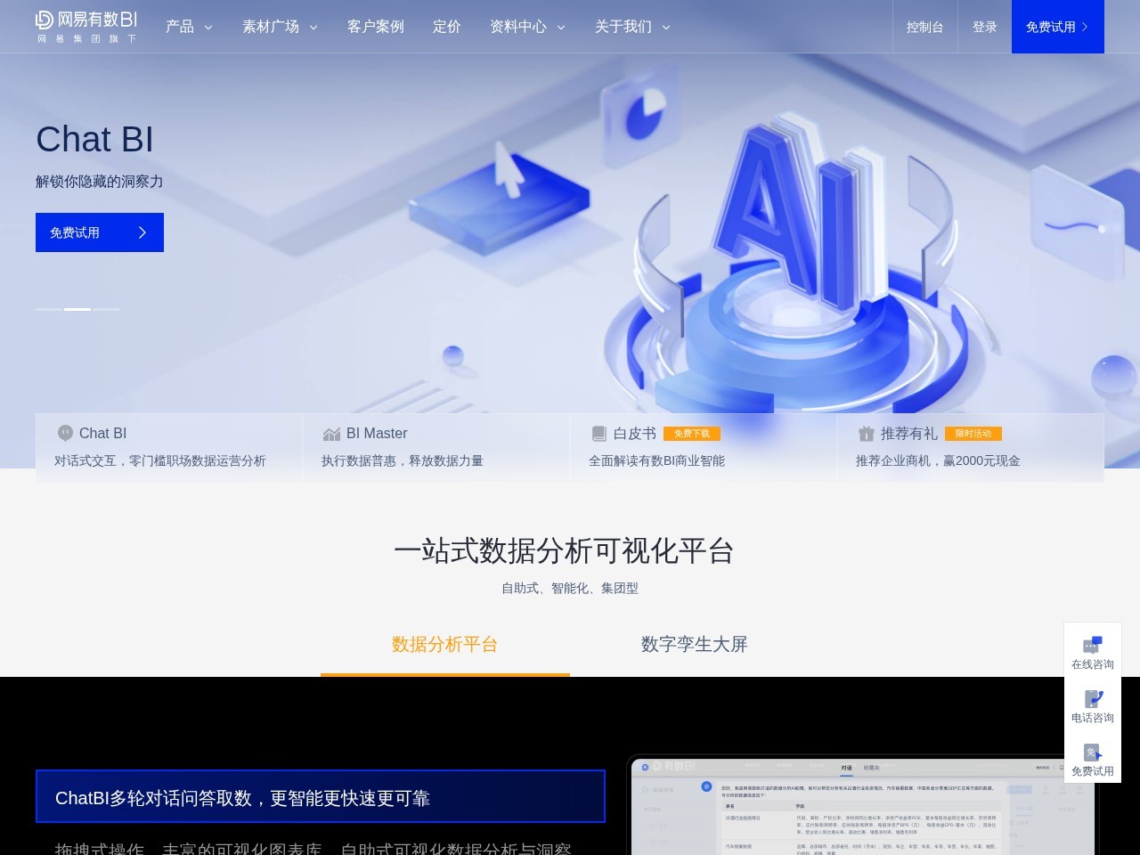Viewport: 1140px width, 855px height.
Task: Click the Chat BI hero heading
Action: tap(94, 140)
